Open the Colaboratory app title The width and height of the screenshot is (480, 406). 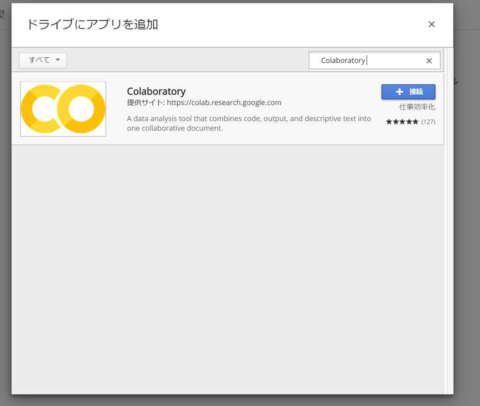(157, 91)
